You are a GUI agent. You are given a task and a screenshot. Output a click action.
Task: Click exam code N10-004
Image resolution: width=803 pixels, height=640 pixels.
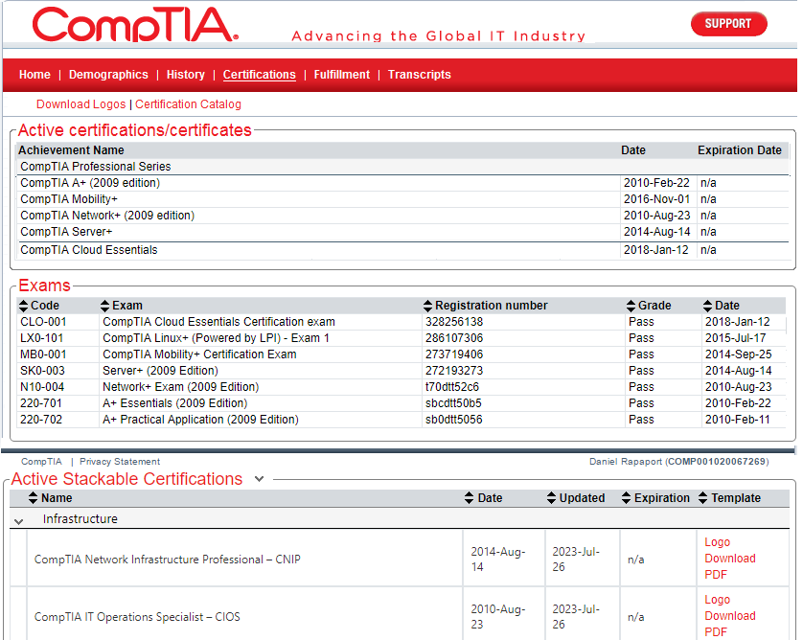pyautogui.click(x=42, y=388)
